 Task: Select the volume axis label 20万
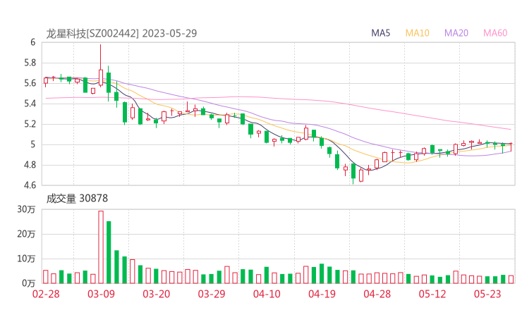point(26,234)
